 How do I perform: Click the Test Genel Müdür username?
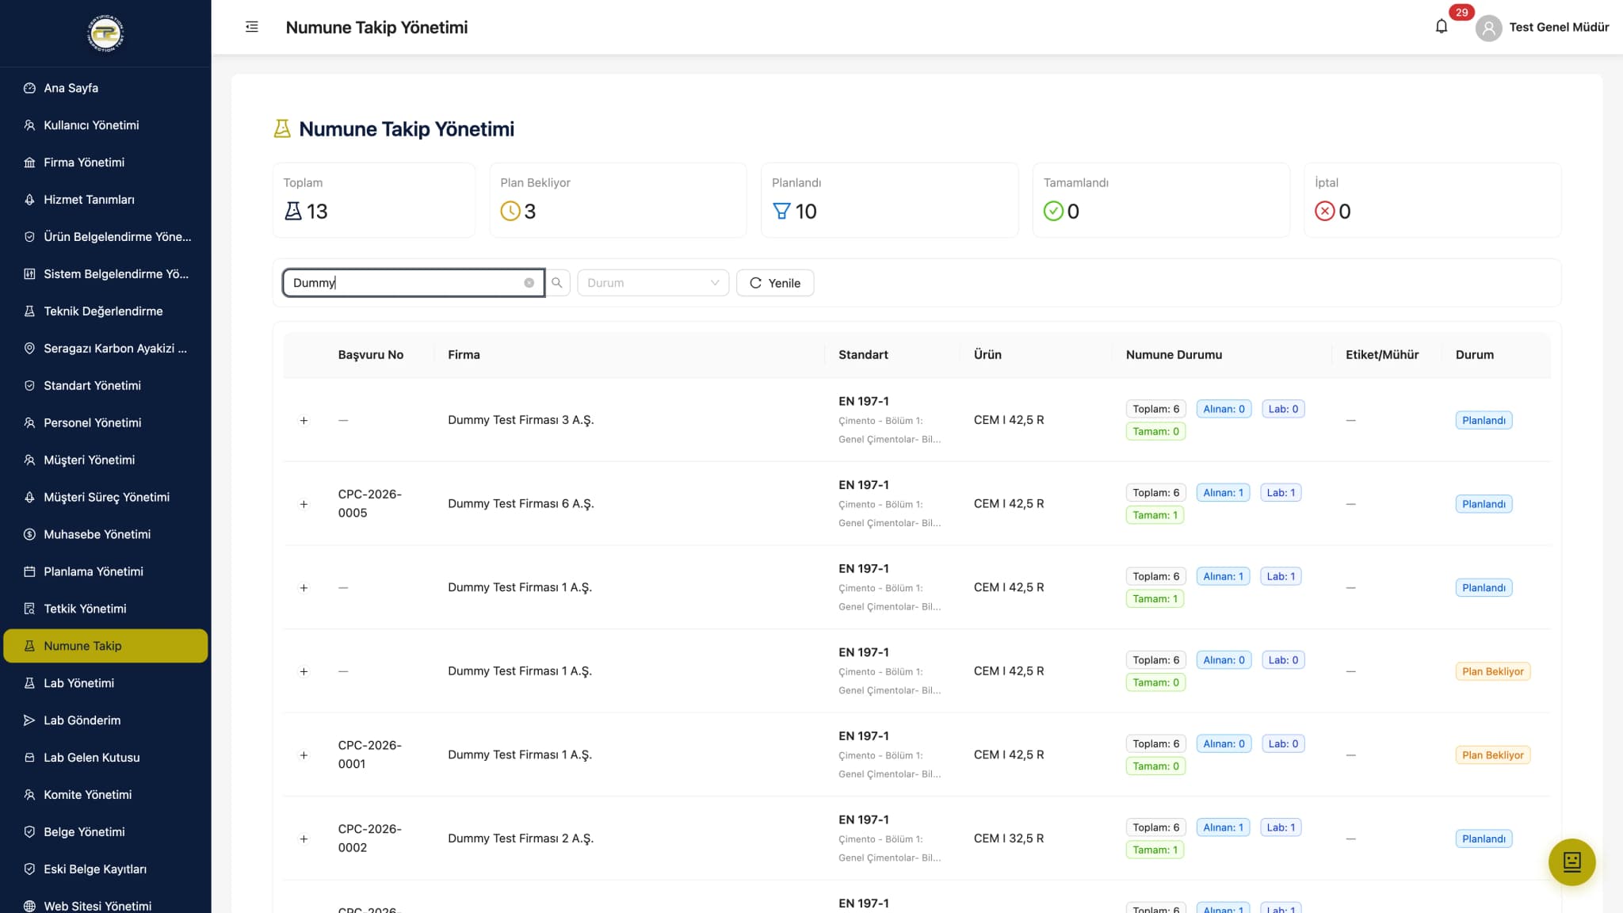click(1559, 27)
